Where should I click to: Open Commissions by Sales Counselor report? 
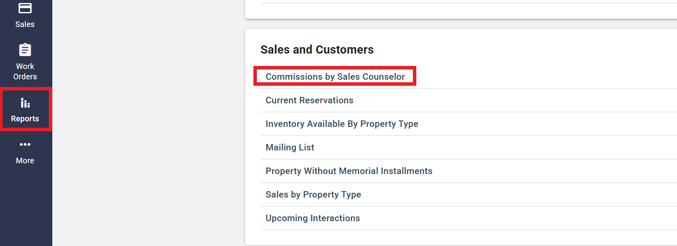click(x=335, y=77)
